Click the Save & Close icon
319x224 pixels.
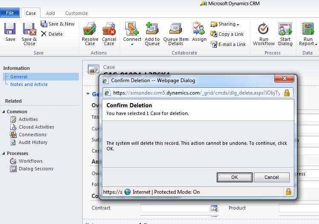coord(29,29)
